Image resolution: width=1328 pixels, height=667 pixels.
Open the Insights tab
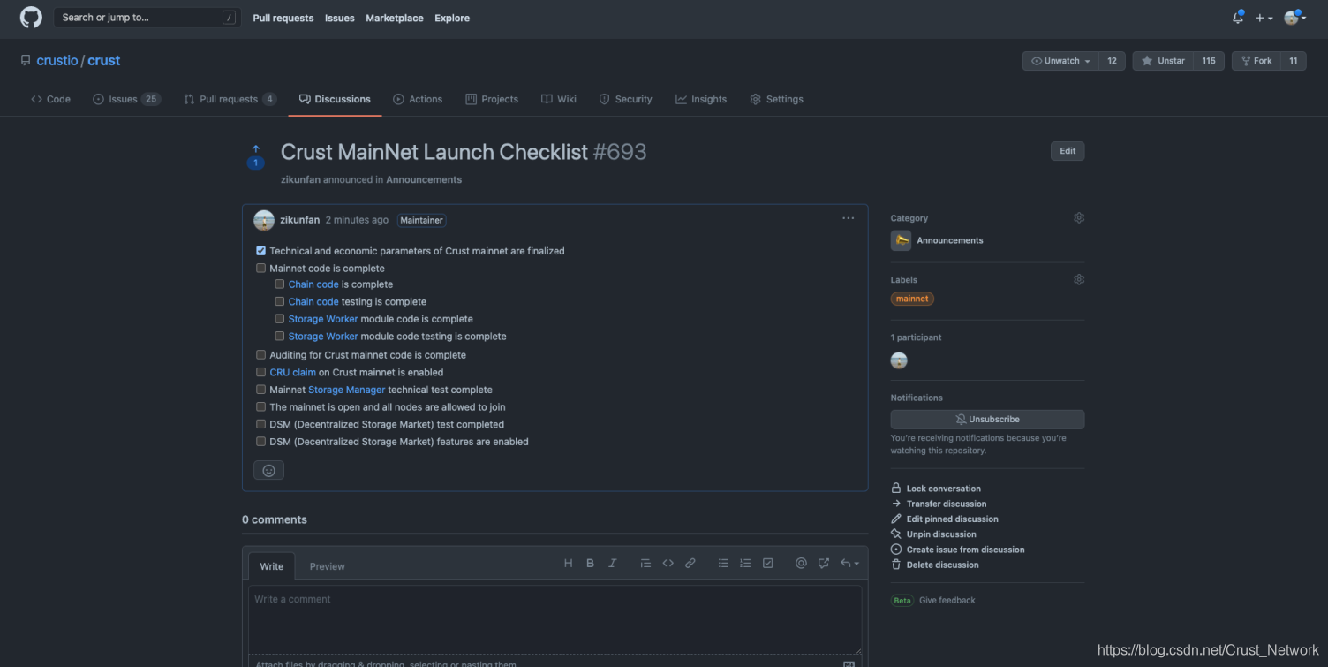click(701, 99)
